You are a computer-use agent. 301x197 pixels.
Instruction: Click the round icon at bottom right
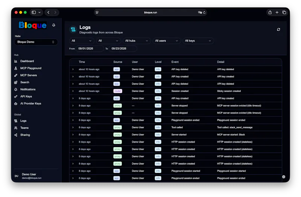pyautogui.click(x=284, y=177)
